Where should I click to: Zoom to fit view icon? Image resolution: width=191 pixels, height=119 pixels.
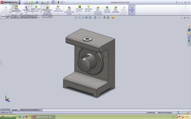click(x=76, y=18)
